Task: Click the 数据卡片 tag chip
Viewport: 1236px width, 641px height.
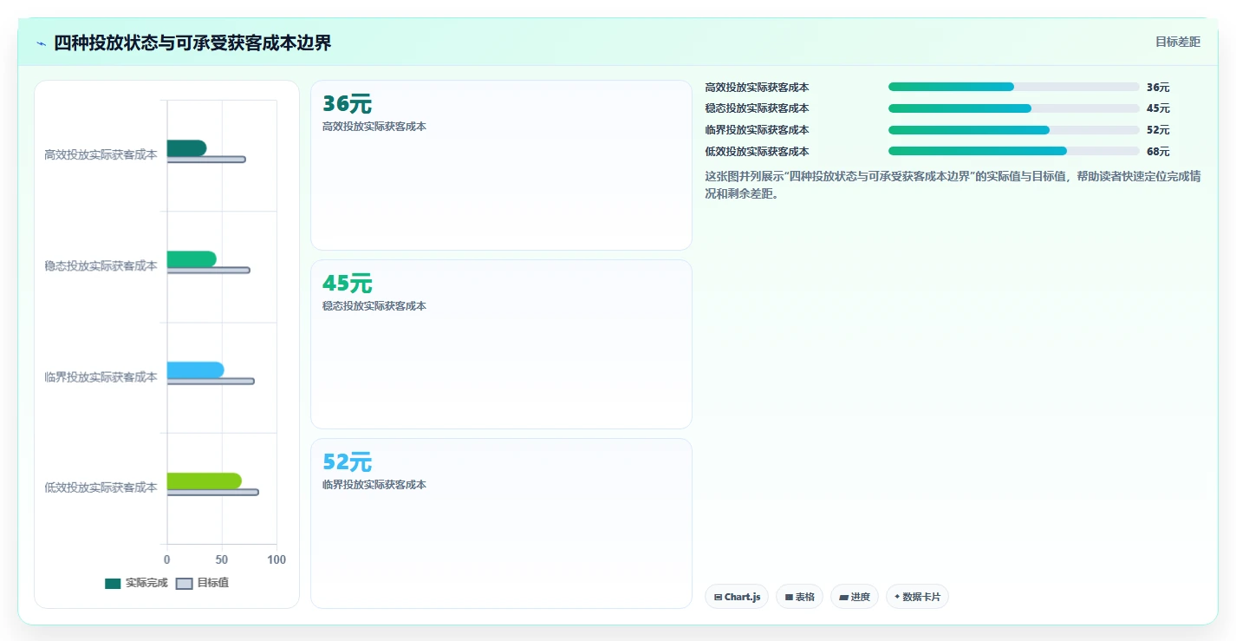Action: [917, 597]
